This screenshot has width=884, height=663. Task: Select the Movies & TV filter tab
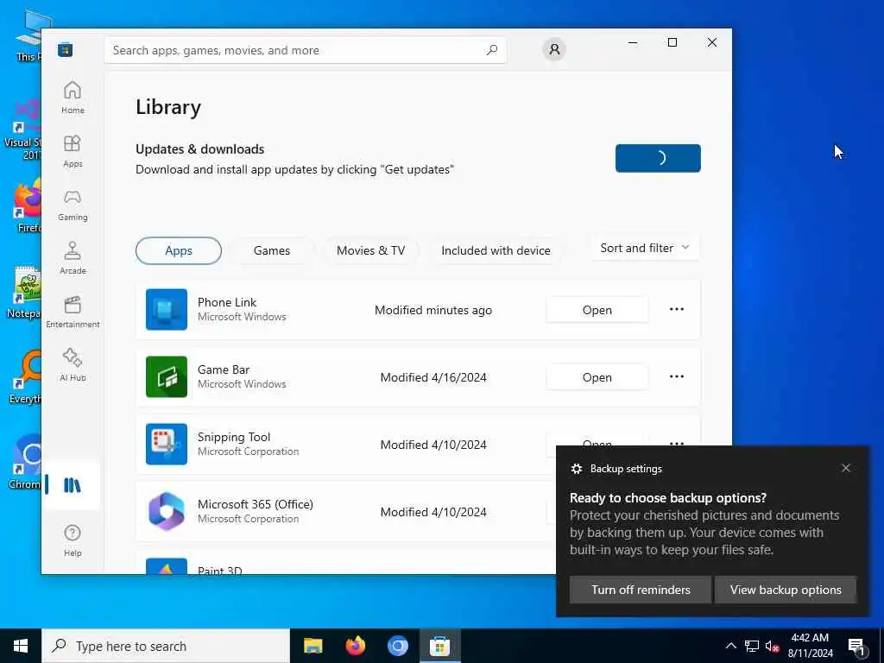point(371,251)
